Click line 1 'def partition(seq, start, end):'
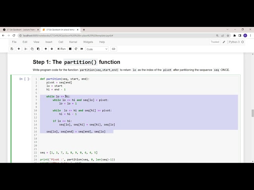 coord(65,79)
